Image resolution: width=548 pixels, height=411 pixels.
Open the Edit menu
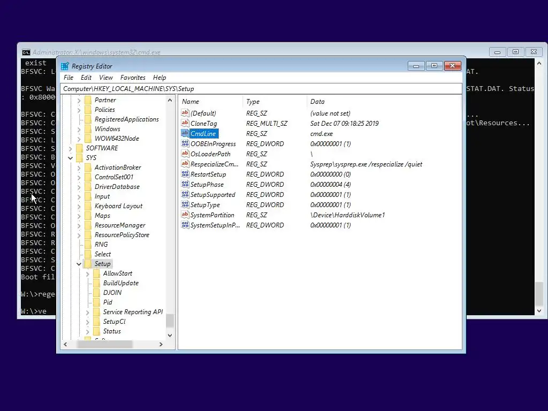click(86, 78)
